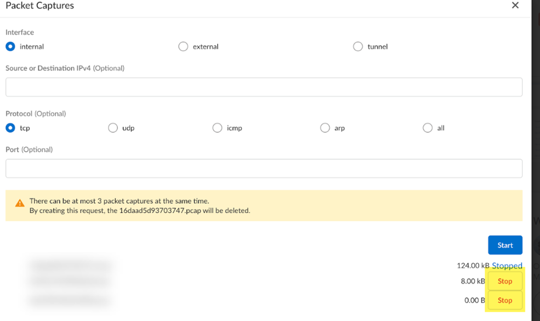540x321 pixels.
Task: Close the Packet Captures dialog
Action: (x=515, y=5)
